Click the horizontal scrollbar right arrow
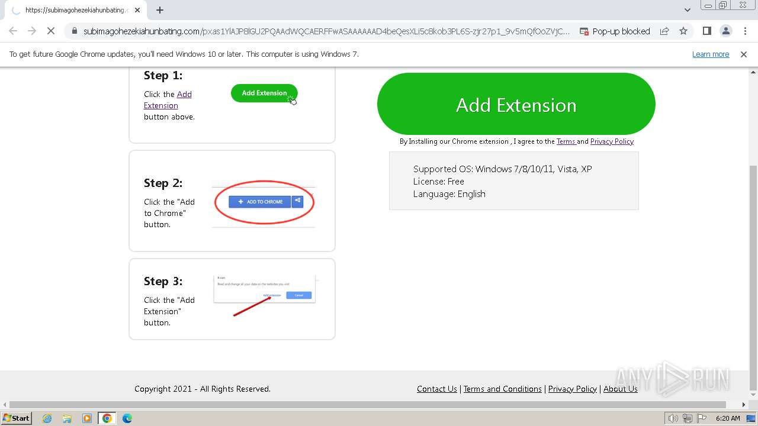 tap(744, 405)
